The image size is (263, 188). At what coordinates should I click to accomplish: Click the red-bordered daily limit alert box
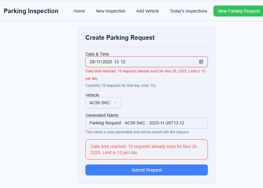pos(146,149)
